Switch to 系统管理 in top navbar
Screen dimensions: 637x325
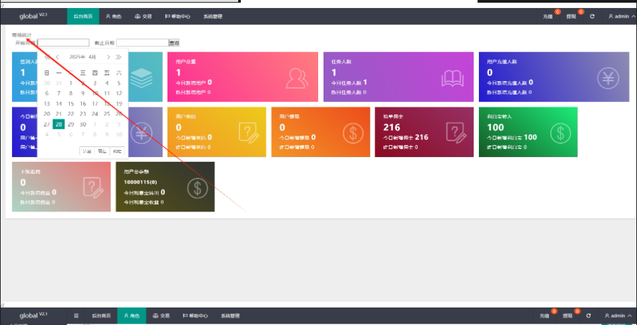pos(213,16)
